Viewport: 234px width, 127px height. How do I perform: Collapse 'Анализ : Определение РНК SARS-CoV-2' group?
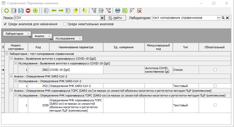pyautogui.click(x=11, y=77)
